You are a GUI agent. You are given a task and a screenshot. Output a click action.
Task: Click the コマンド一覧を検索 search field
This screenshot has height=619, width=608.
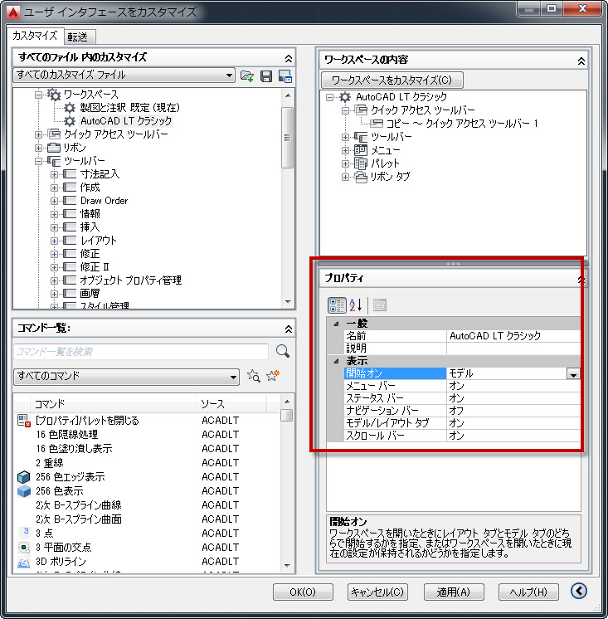coord(141,351)
